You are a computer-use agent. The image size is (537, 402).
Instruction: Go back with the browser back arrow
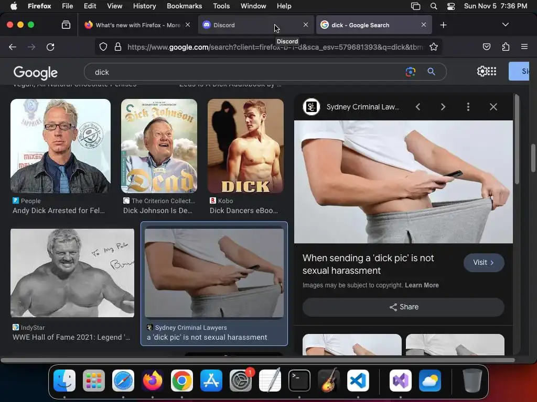coord(13,47)
